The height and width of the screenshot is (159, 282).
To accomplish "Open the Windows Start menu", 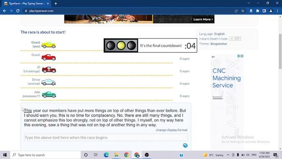I will coord(5,155).
